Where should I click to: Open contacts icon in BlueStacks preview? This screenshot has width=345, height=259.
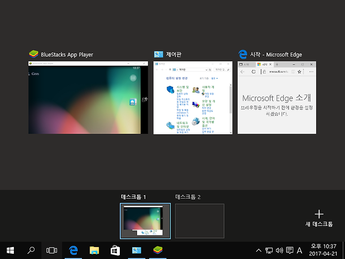coord(133,102)
